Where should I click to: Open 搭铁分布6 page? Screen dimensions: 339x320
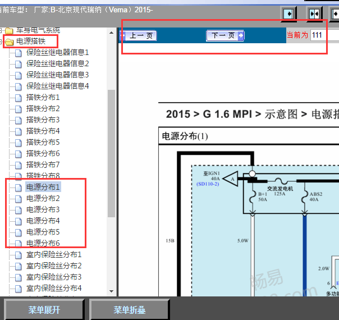[43, 153]
